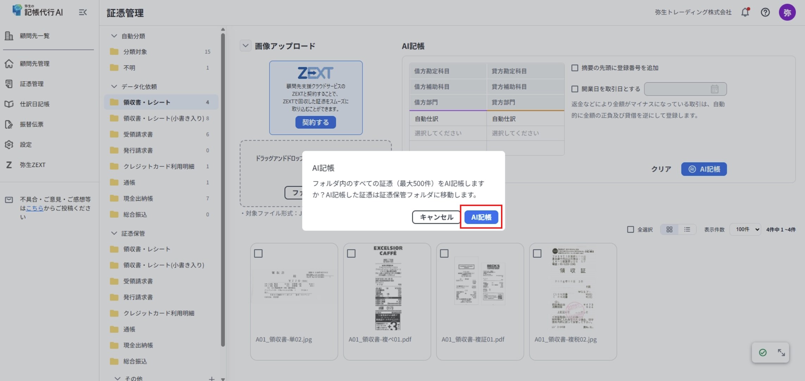Collapse the 証憑保管 tree section

[x=114, y=233]
